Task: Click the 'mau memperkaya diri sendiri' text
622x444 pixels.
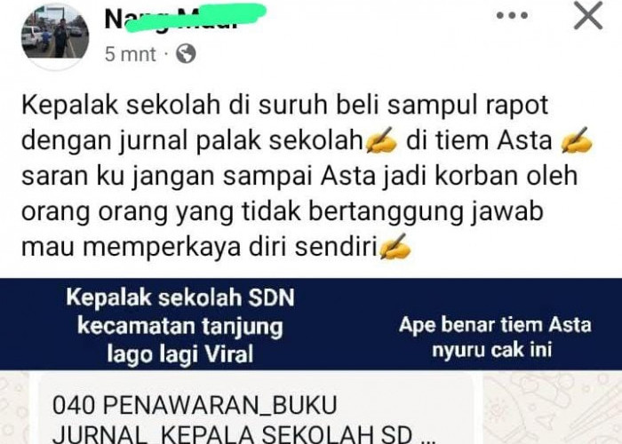Action: [x=199, y=248]
